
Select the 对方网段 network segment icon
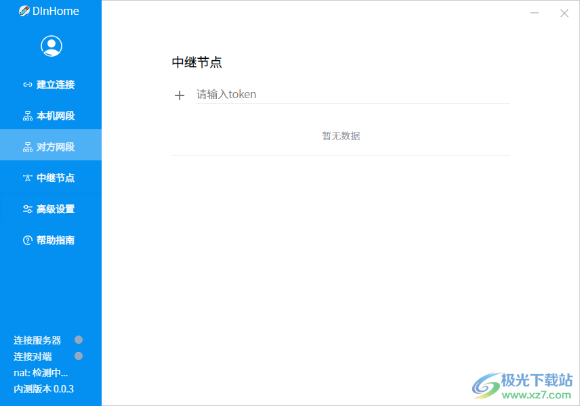coord(28,145)
